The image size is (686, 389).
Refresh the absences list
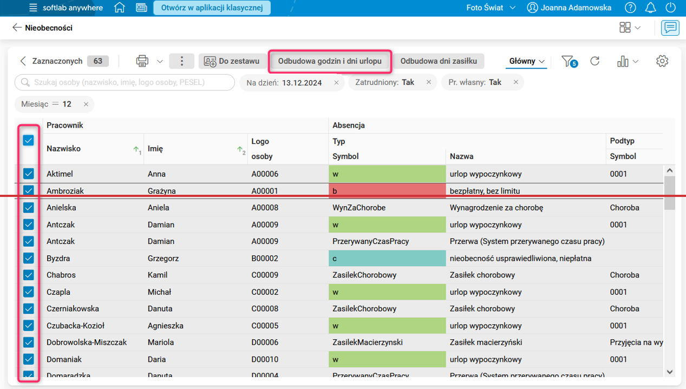(x=595, y=61)
